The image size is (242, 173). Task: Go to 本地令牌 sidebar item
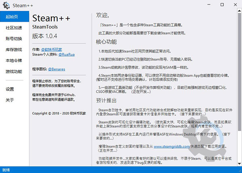coord(15,60)
